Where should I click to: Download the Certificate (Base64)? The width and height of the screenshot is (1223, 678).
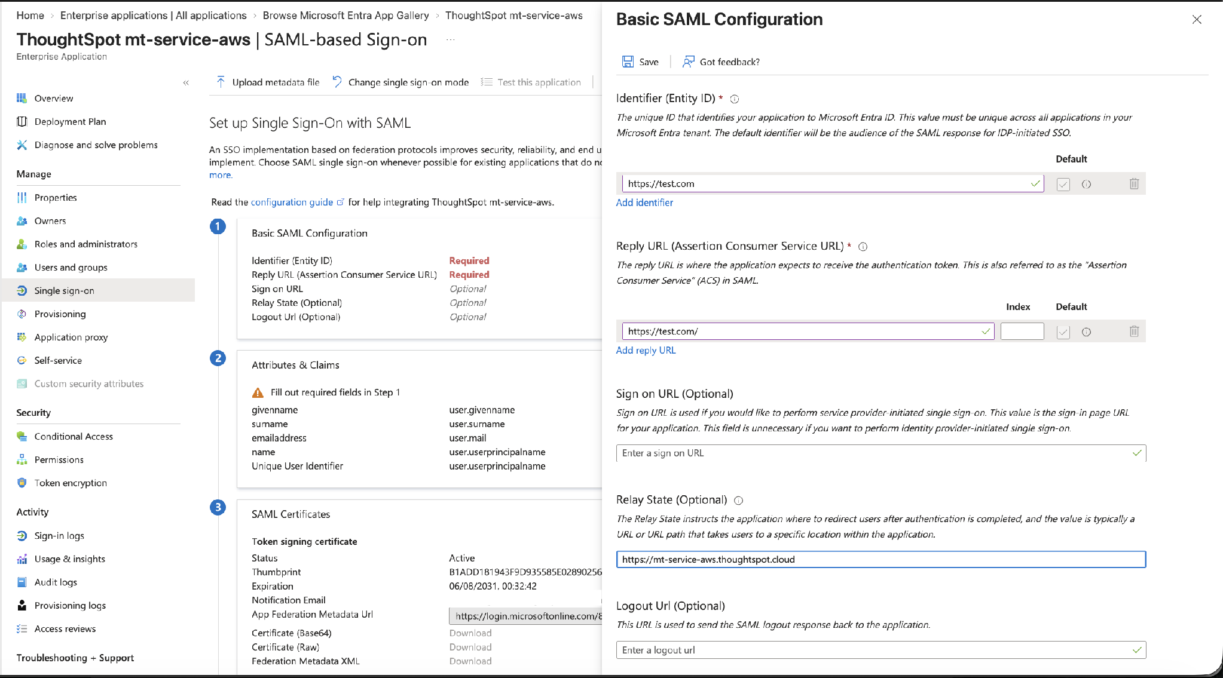[470, 633]
